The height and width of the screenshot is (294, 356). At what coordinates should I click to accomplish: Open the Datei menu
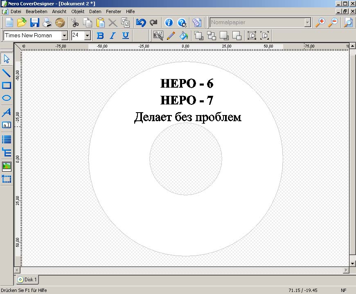pyautogui.click(x=16, y=11)
